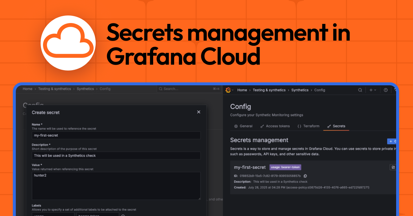413x216 pixels.
Task: Edit my-first-secret via the pencil icon
Action: click(x=393, y=167)
